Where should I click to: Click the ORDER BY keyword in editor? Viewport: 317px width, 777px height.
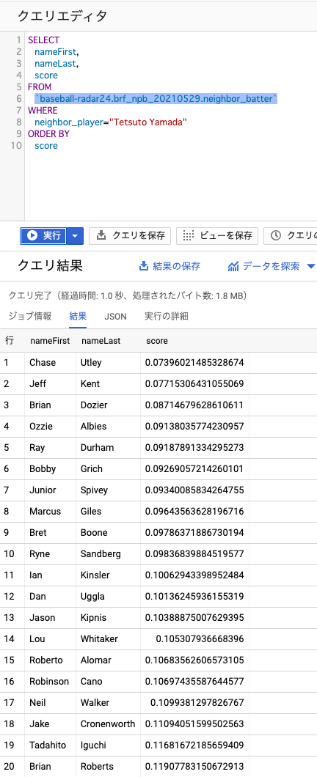coord(48,134)
